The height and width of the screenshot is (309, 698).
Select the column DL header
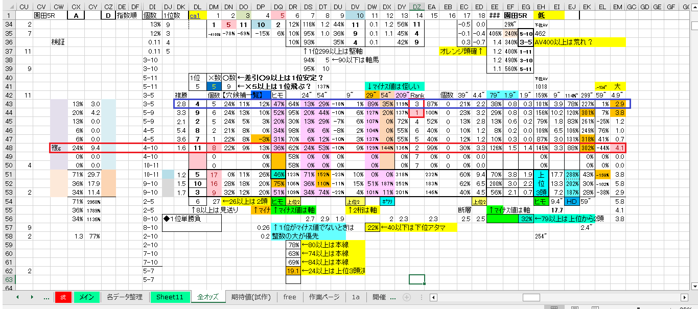[x=198, y=7]
